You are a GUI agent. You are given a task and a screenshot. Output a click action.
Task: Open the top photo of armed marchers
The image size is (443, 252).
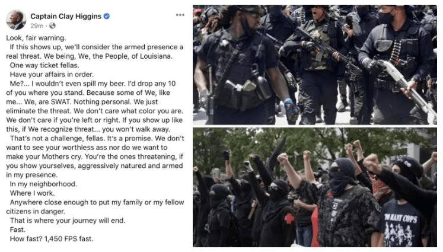pos(315,65)
